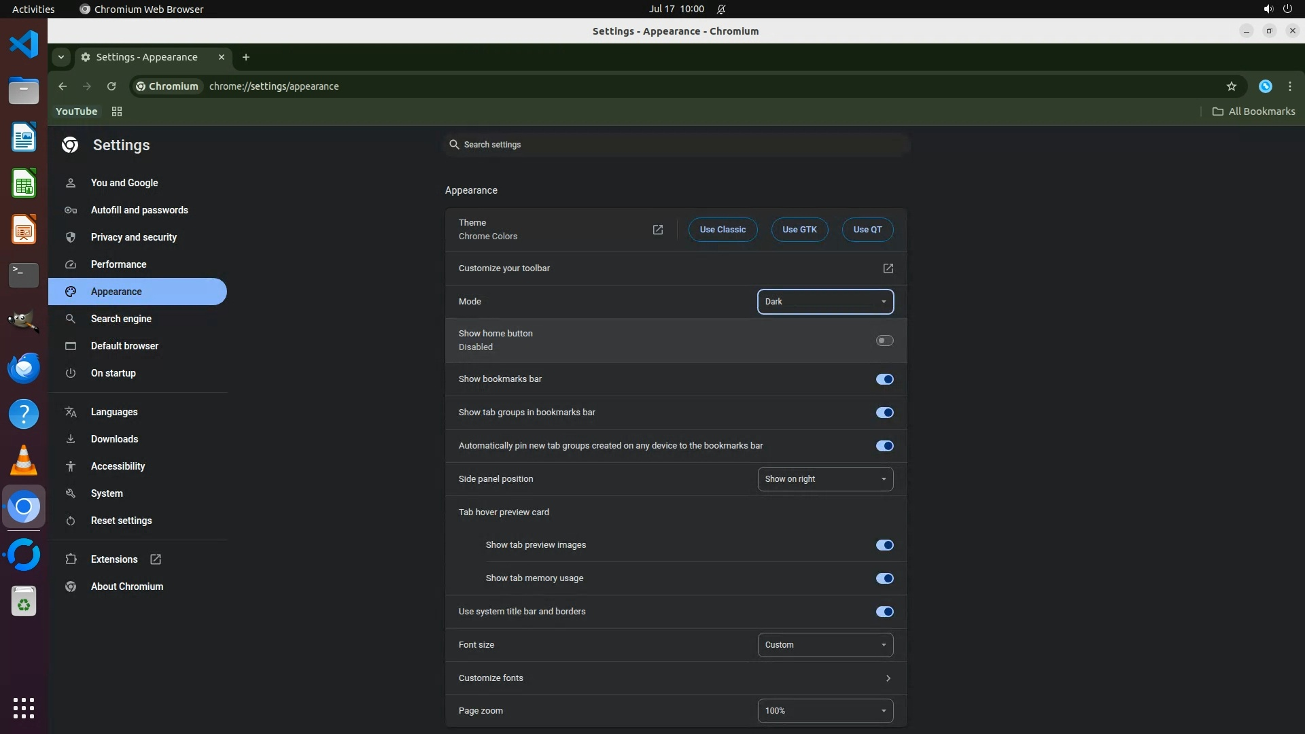The height and width of the screenshot is (734, 1305).
Task: Disable Show tab memory usage toggle
Action: pyautogui.click(x=884, y=578)
